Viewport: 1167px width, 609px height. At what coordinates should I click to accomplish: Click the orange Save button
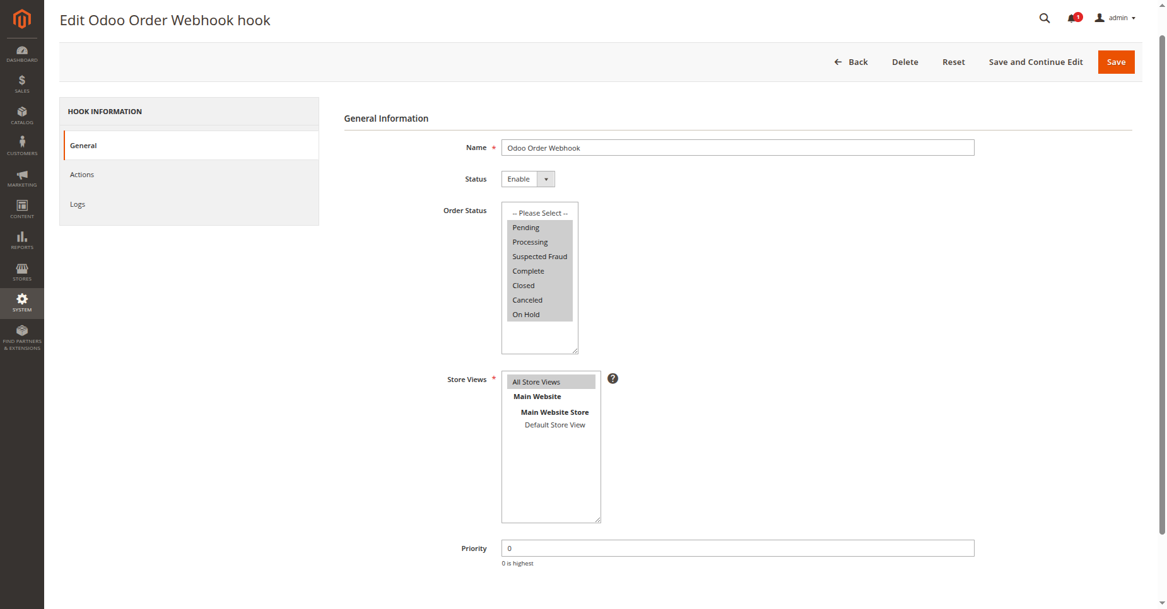(x=1116, y=62)
